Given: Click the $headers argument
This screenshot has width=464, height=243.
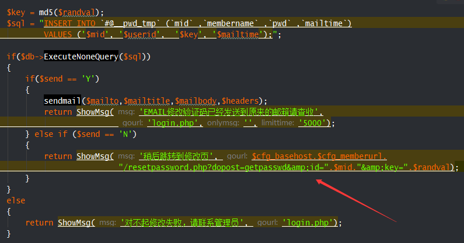Looking at the screenshot, I should click(240, 101).
